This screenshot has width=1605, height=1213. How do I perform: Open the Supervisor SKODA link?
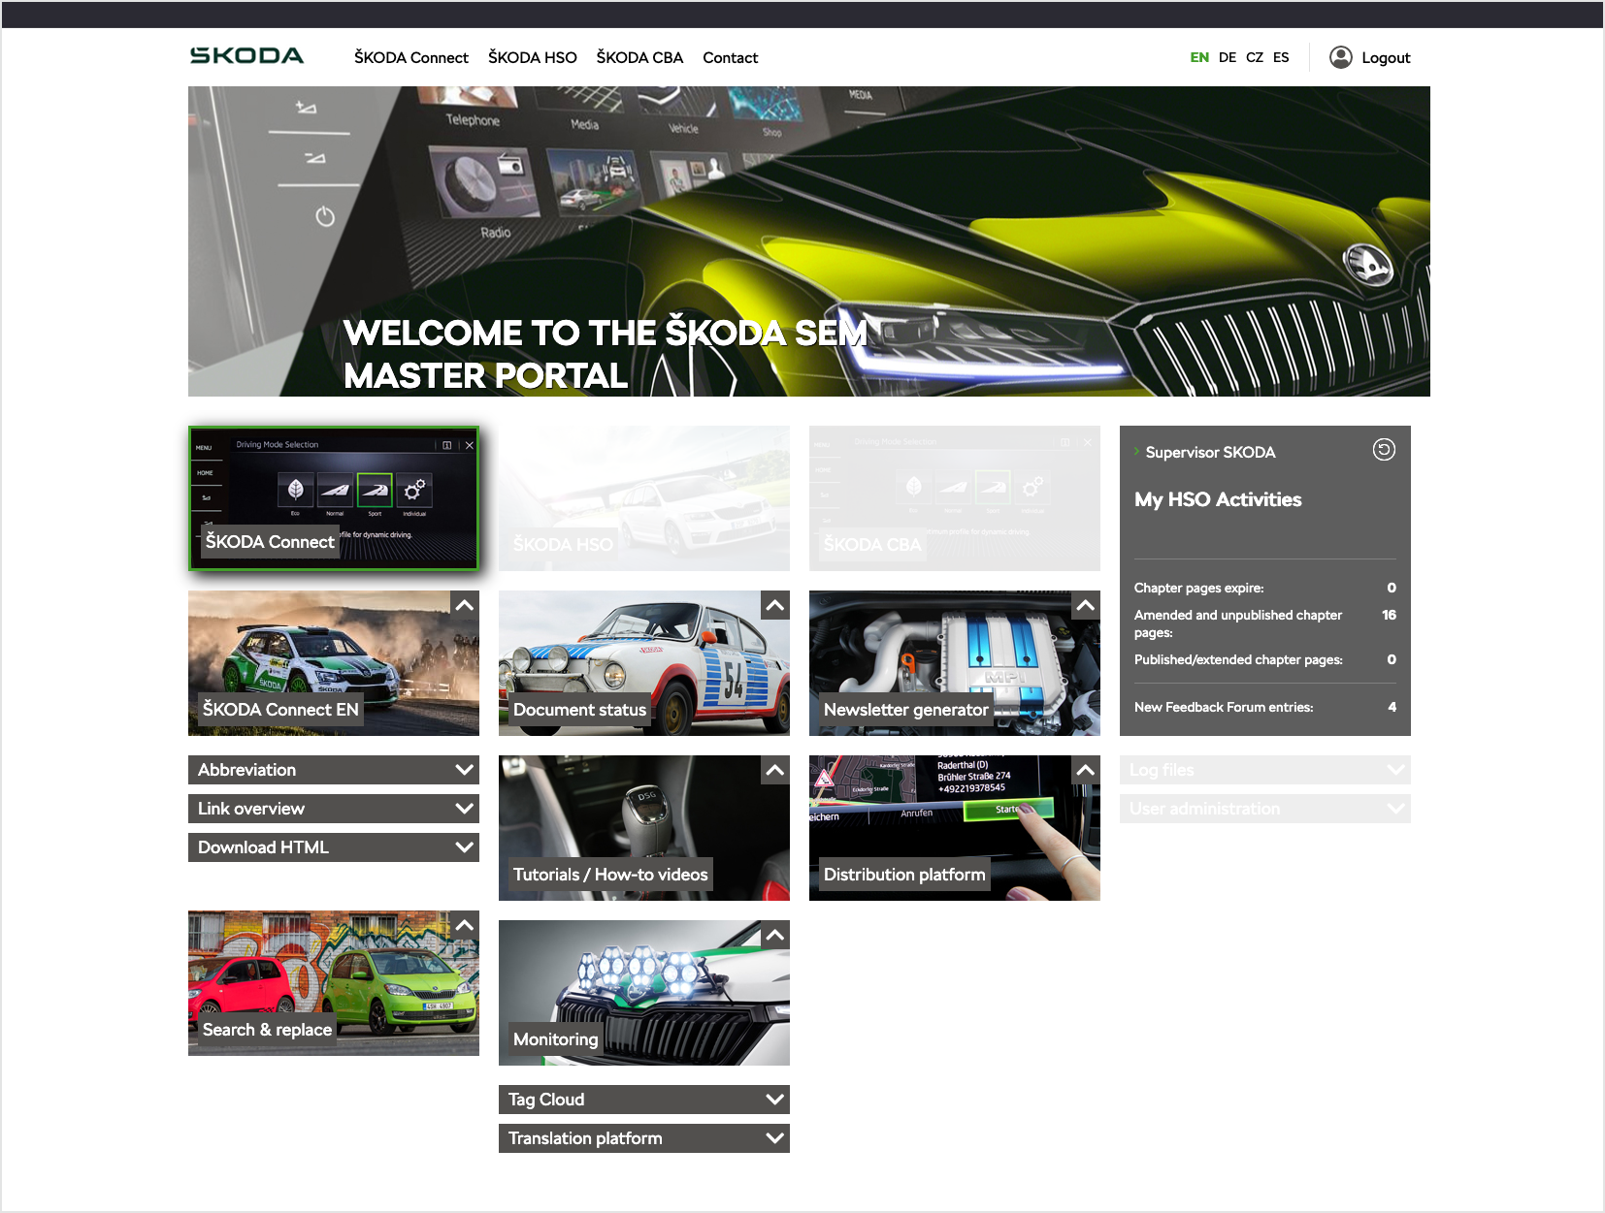1210,453
